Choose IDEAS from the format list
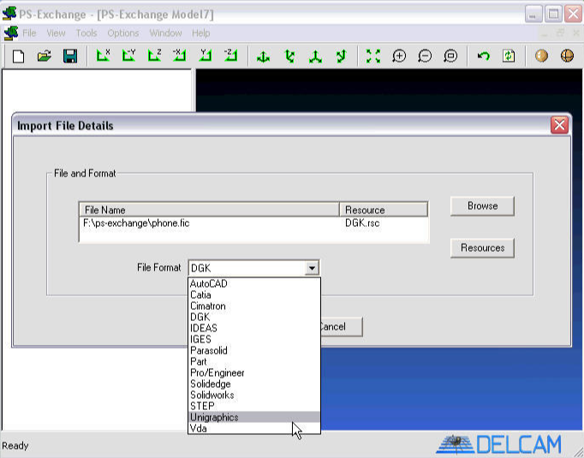This screenshot has height=458, width=584. pyautogui.click(x=254, y=329)
